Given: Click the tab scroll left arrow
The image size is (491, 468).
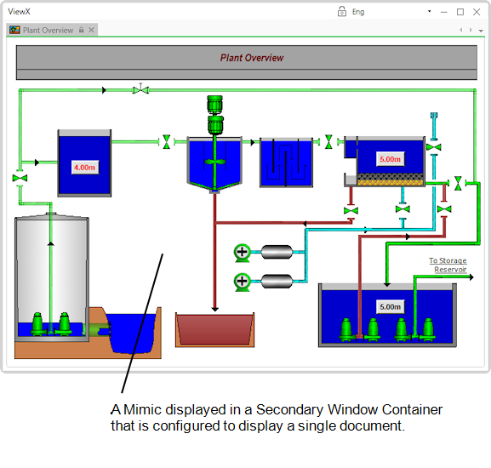Looking at the screenshot, I should coord(461,30).
